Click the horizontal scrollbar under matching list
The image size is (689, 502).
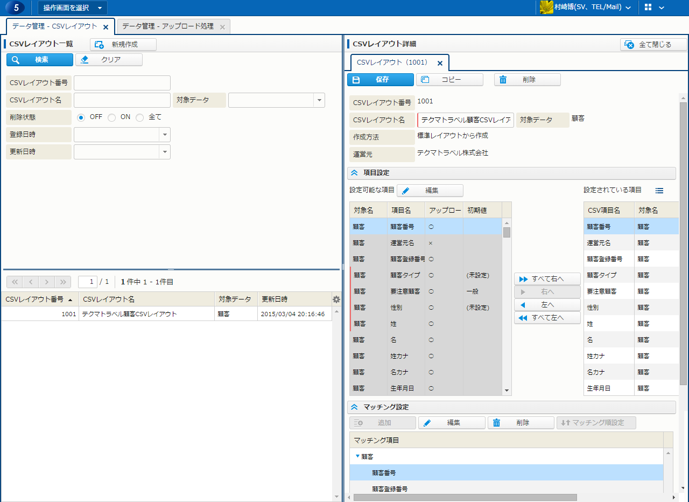[x=463, y=497]
